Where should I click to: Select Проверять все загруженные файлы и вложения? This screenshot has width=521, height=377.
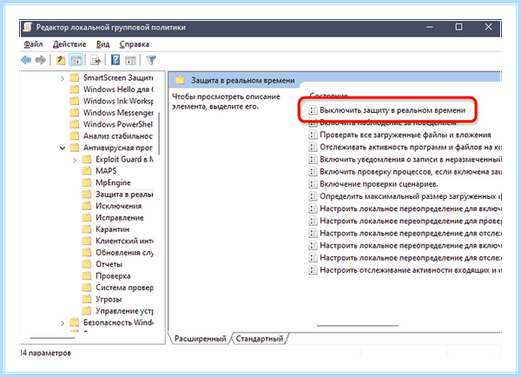[x=406, y=135]
